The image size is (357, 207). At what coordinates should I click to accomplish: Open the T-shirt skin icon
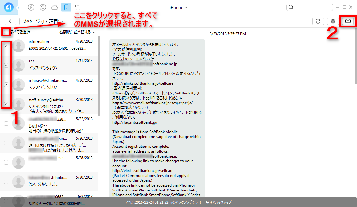[x=78, y=7]
